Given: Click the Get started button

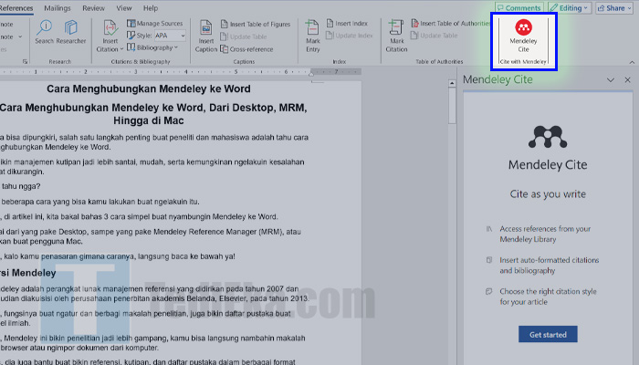Looking at the screenshot, I should pos(548,335).
